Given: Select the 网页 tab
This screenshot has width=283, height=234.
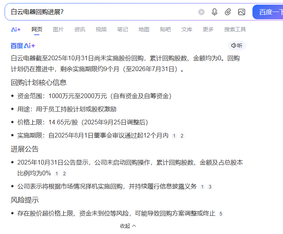Looking at the screenshot, I should tap(37, 29).
